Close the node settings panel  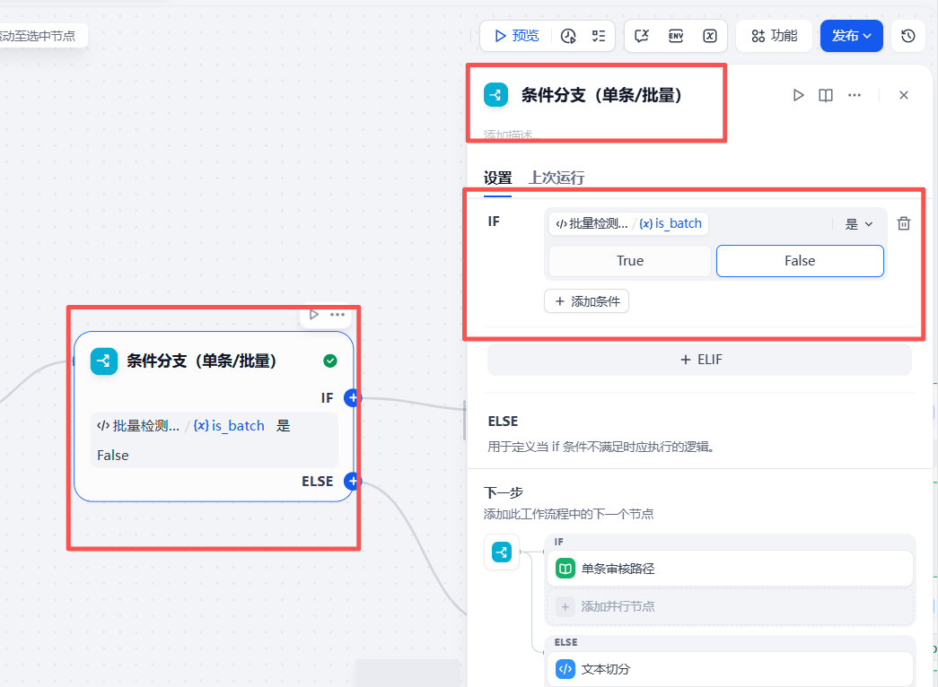pos(904,95)
